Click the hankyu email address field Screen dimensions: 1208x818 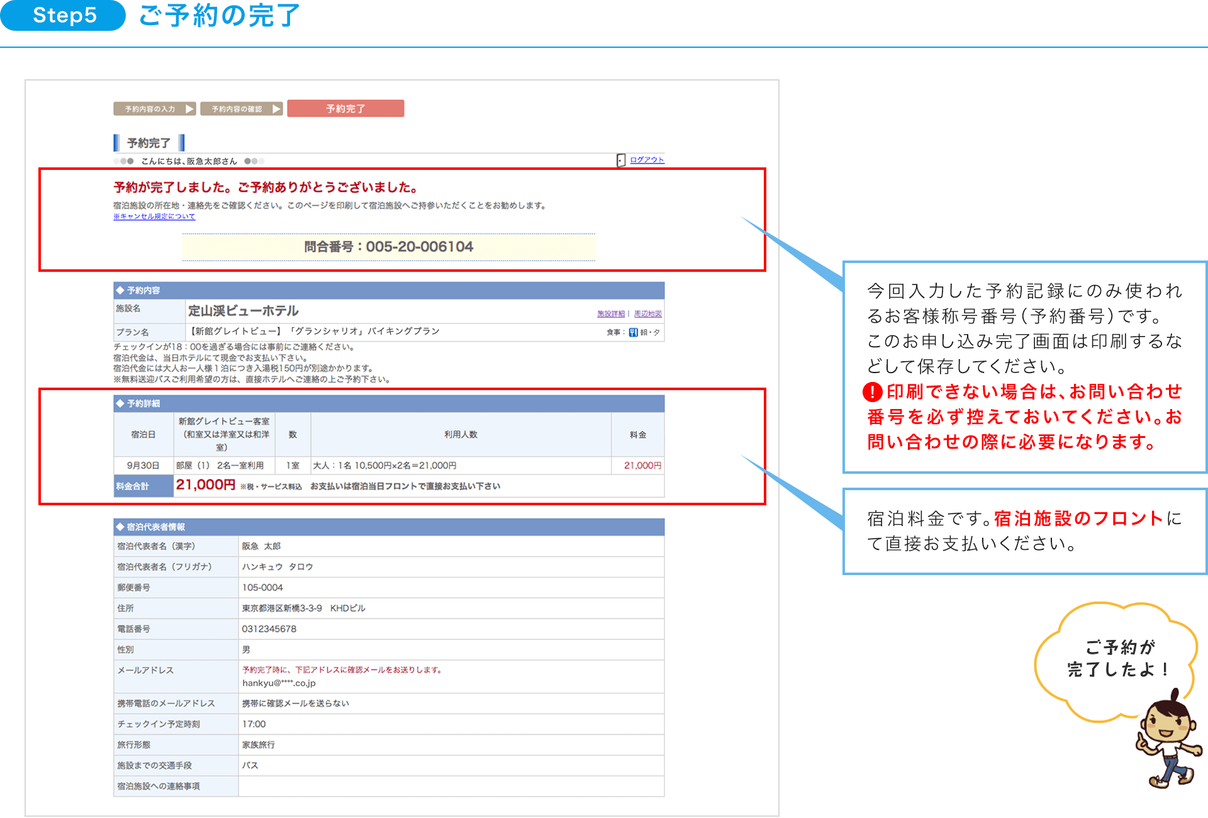(279, 683)
